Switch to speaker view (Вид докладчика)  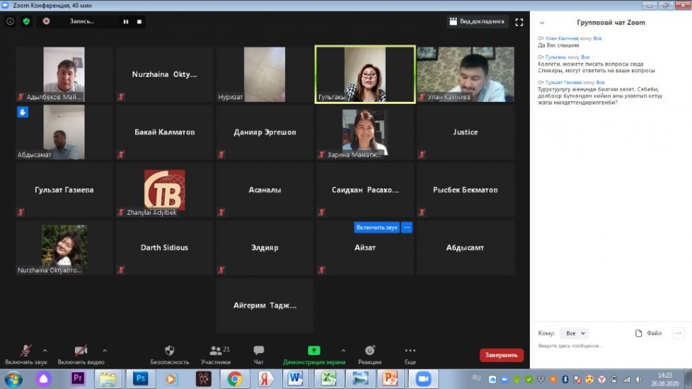(476, 21)
